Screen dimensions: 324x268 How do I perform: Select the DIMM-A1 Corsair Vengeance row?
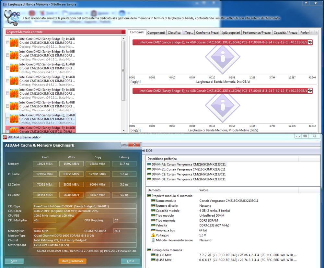(189, 164)
